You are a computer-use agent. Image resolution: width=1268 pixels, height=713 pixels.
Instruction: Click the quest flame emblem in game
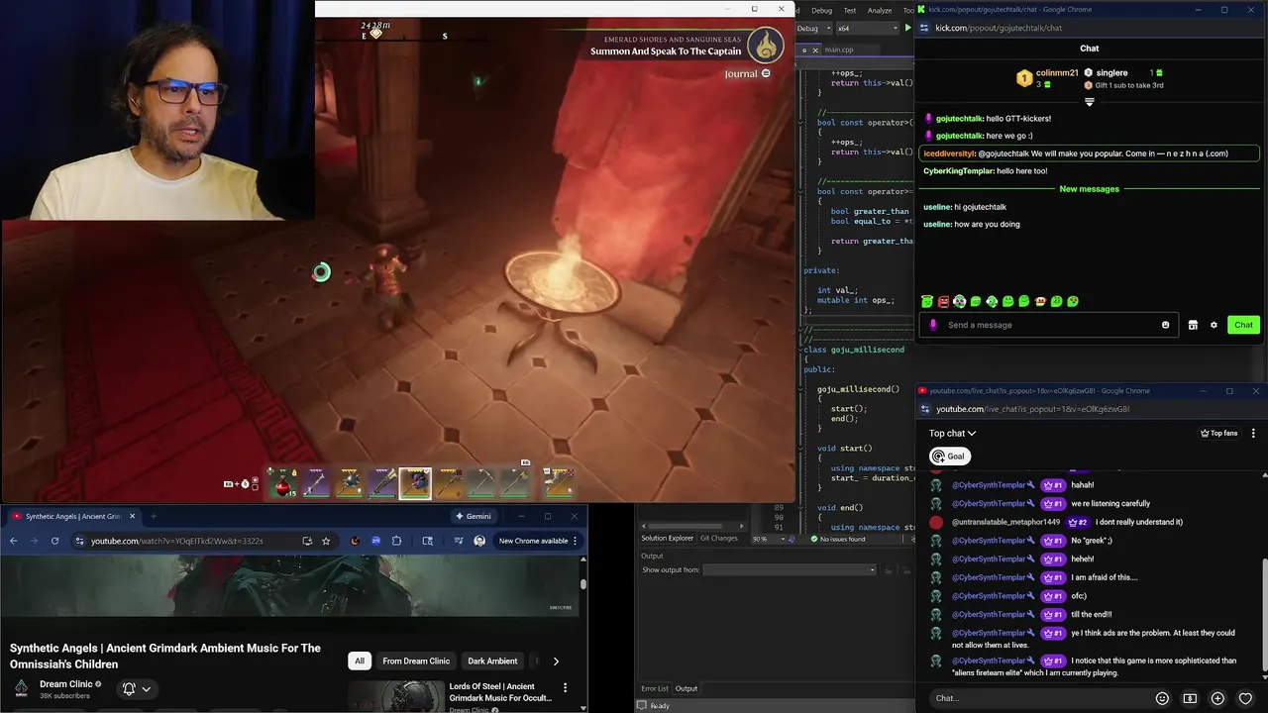coord(766,45)
